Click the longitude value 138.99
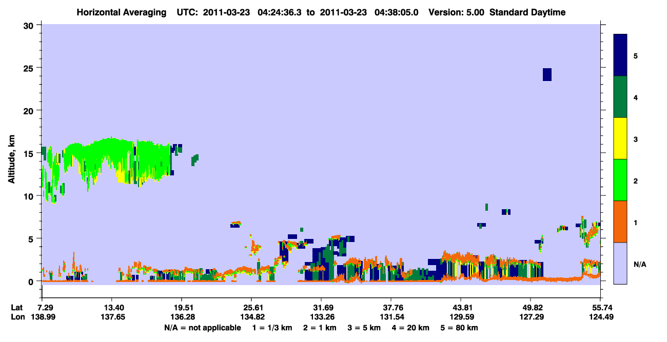Image resolution: width=667 pixels, height=342 pixels. pyautogui.click(x=42, y=317)
